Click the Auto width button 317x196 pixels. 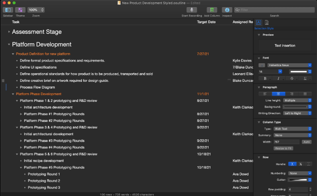pyautogui.click(x=307, y=142)
